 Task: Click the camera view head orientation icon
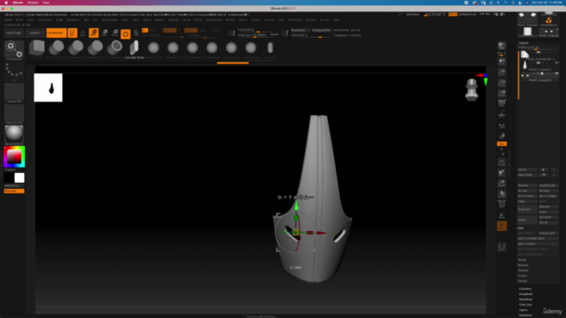coord(471,90)
